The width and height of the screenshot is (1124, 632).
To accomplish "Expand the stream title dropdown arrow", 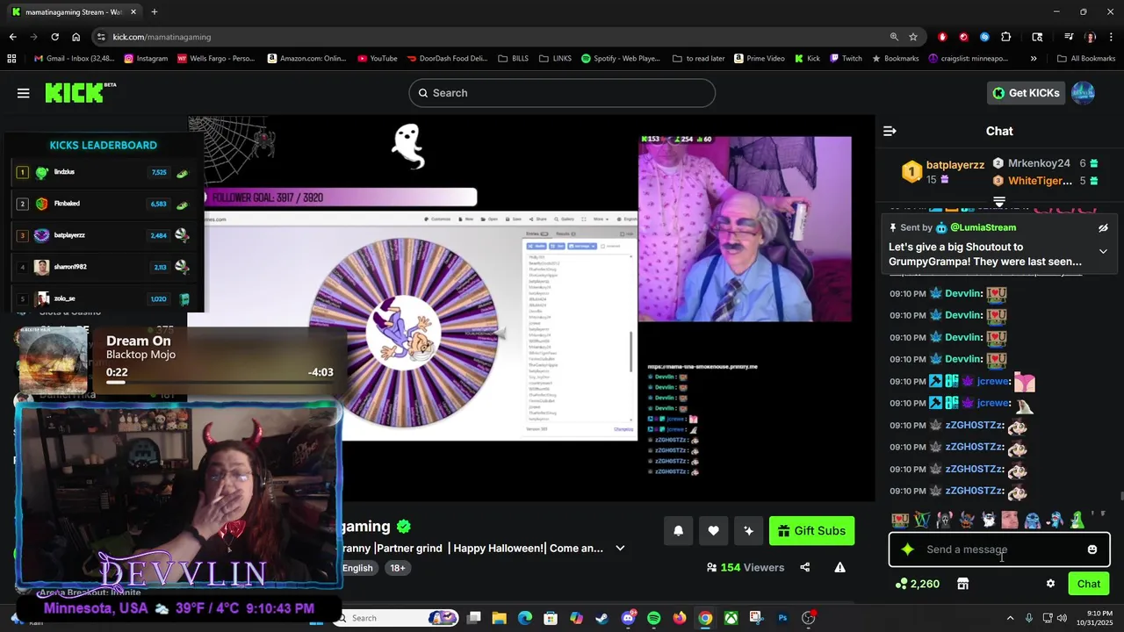I will coord(620,549).
